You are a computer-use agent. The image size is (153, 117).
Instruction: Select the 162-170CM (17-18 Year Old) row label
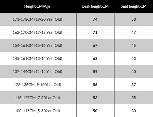[x=37, y=32]
